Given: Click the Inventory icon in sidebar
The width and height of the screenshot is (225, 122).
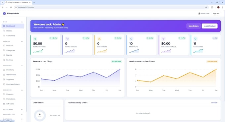Looking at the screenshot, I should point(4,70).
